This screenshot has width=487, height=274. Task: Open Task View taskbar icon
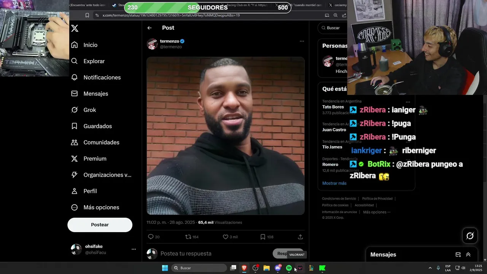(233, 268)
